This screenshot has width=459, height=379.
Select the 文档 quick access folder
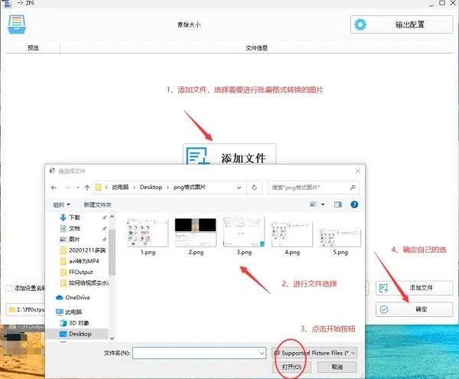coord(74,228)
